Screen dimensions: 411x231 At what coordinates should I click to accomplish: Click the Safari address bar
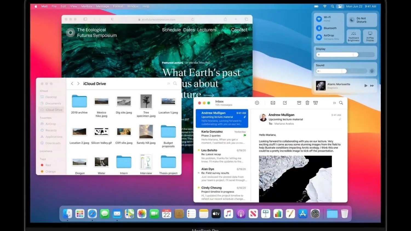pos(159,19)
